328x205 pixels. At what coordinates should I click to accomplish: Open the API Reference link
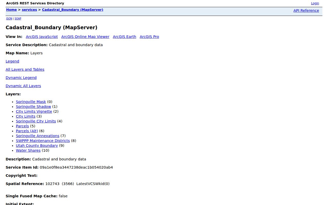306,11
